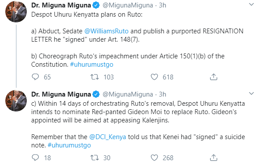Open the @DCI_Kenya mention link
This screenshot has height=165, width=260.
click(x=108, y=137)
